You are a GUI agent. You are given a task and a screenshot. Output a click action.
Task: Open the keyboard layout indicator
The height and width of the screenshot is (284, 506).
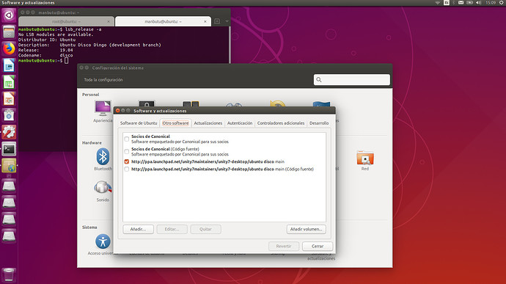click(447, 3)
